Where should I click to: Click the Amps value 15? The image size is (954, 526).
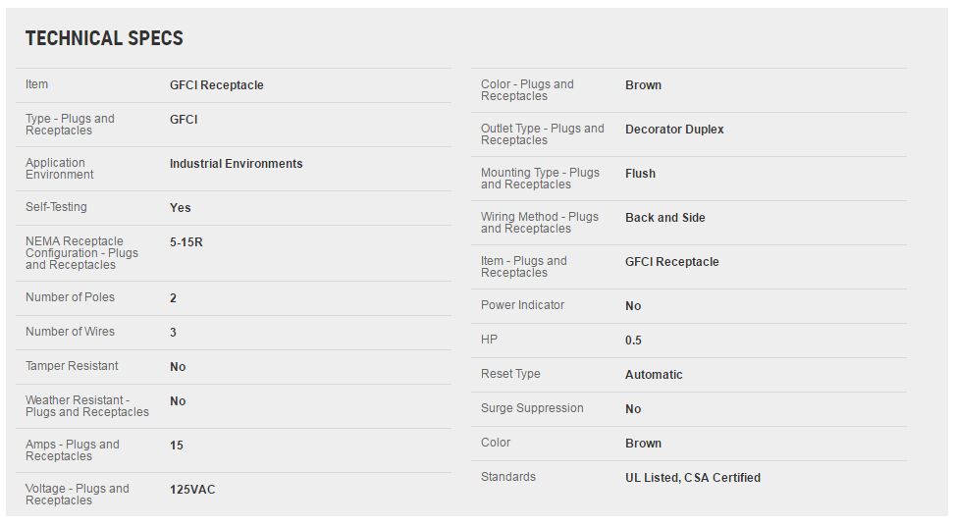177,446
